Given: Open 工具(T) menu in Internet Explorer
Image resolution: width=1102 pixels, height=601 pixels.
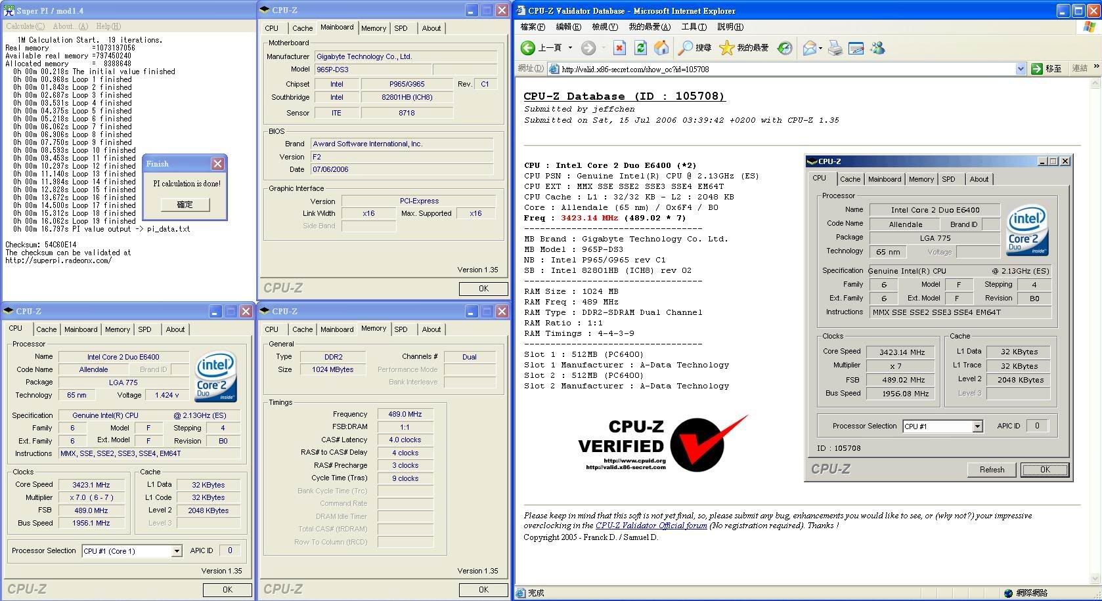Looking at the screenshot, I should pos(694,27).
